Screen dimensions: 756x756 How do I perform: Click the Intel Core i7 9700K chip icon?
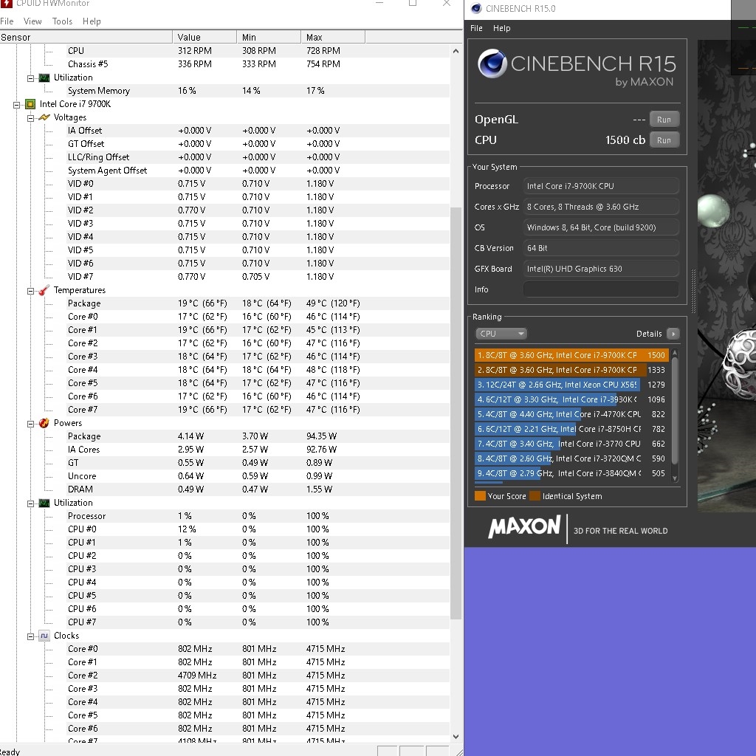pyautogui.click(x=30, y=104)
